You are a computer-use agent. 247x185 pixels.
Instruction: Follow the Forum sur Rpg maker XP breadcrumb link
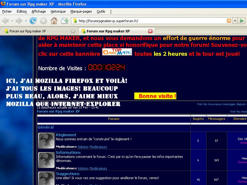pos(58,111)
